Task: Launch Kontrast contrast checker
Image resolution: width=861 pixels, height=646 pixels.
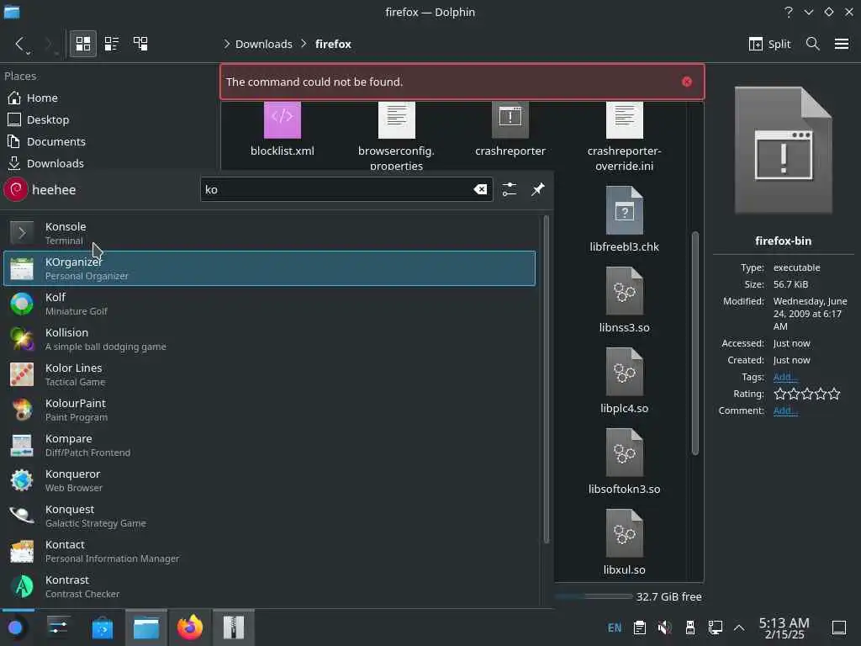Action: point(269,586)
